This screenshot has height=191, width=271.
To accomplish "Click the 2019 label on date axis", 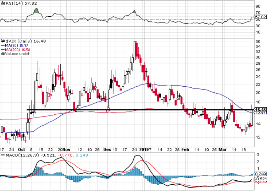I will click(x=144, y=150).
